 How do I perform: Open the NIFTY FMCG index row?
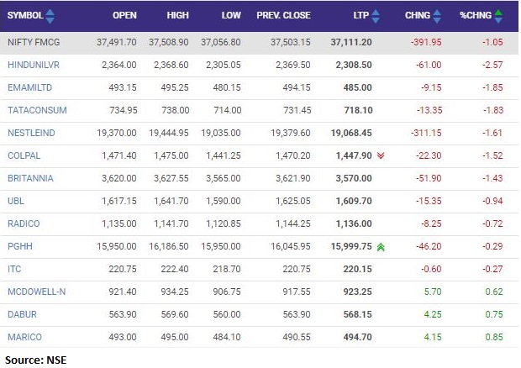[32, 42]
